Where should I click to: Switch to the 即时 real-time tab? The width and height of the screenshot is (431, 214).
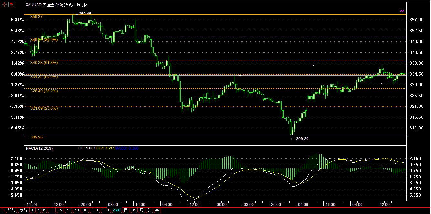[11, 210]
